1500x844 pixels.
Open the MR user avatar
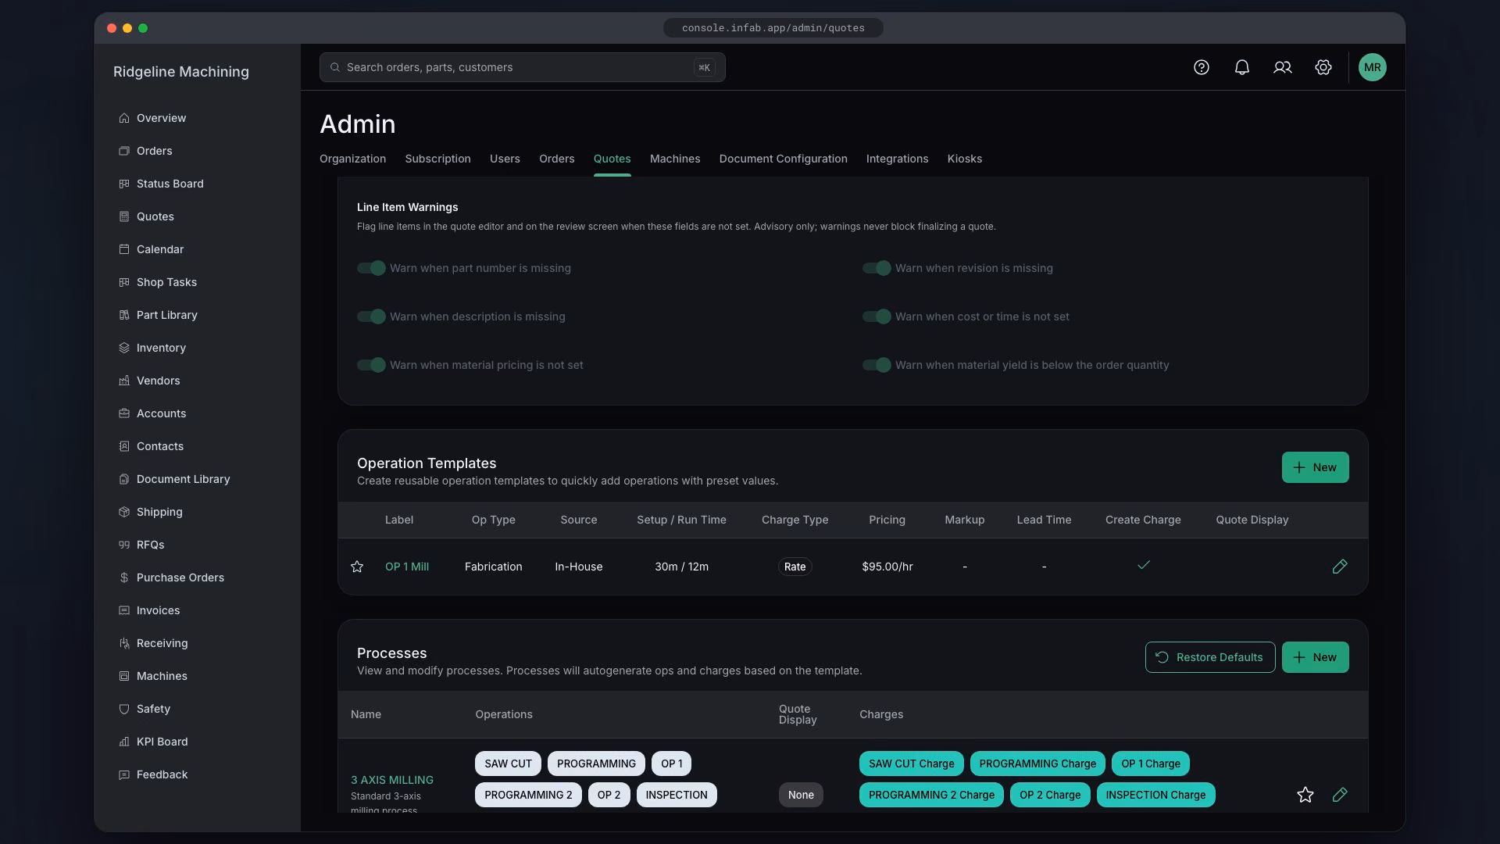[x=1373, y=67]
